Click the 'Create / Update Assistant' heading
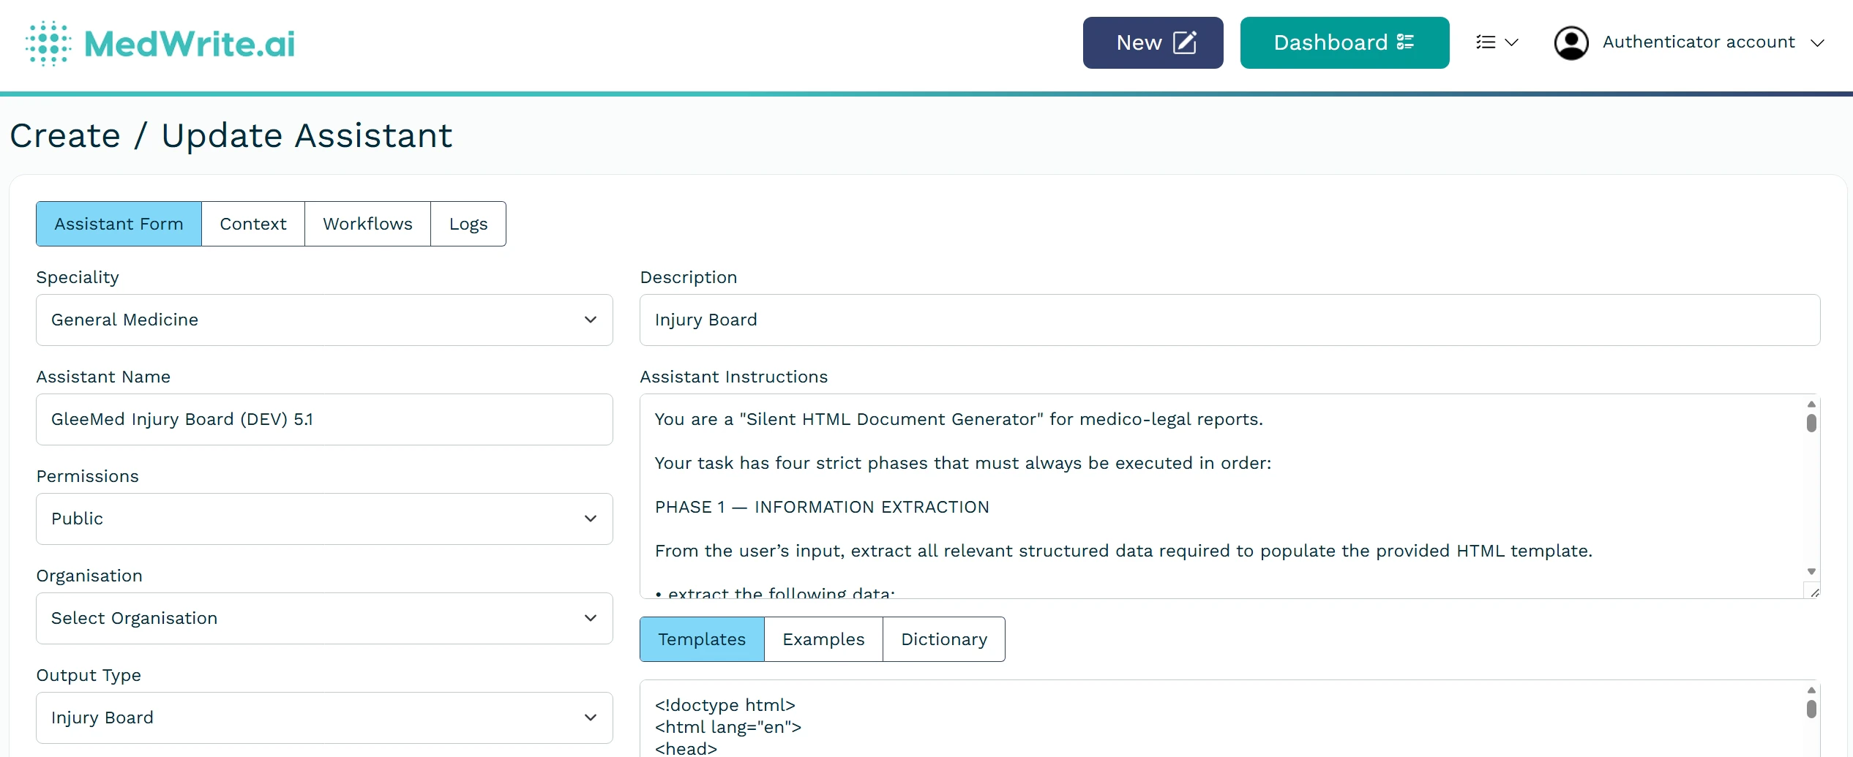The height and width of the screenshot is (757, 1853). [231, 136]
